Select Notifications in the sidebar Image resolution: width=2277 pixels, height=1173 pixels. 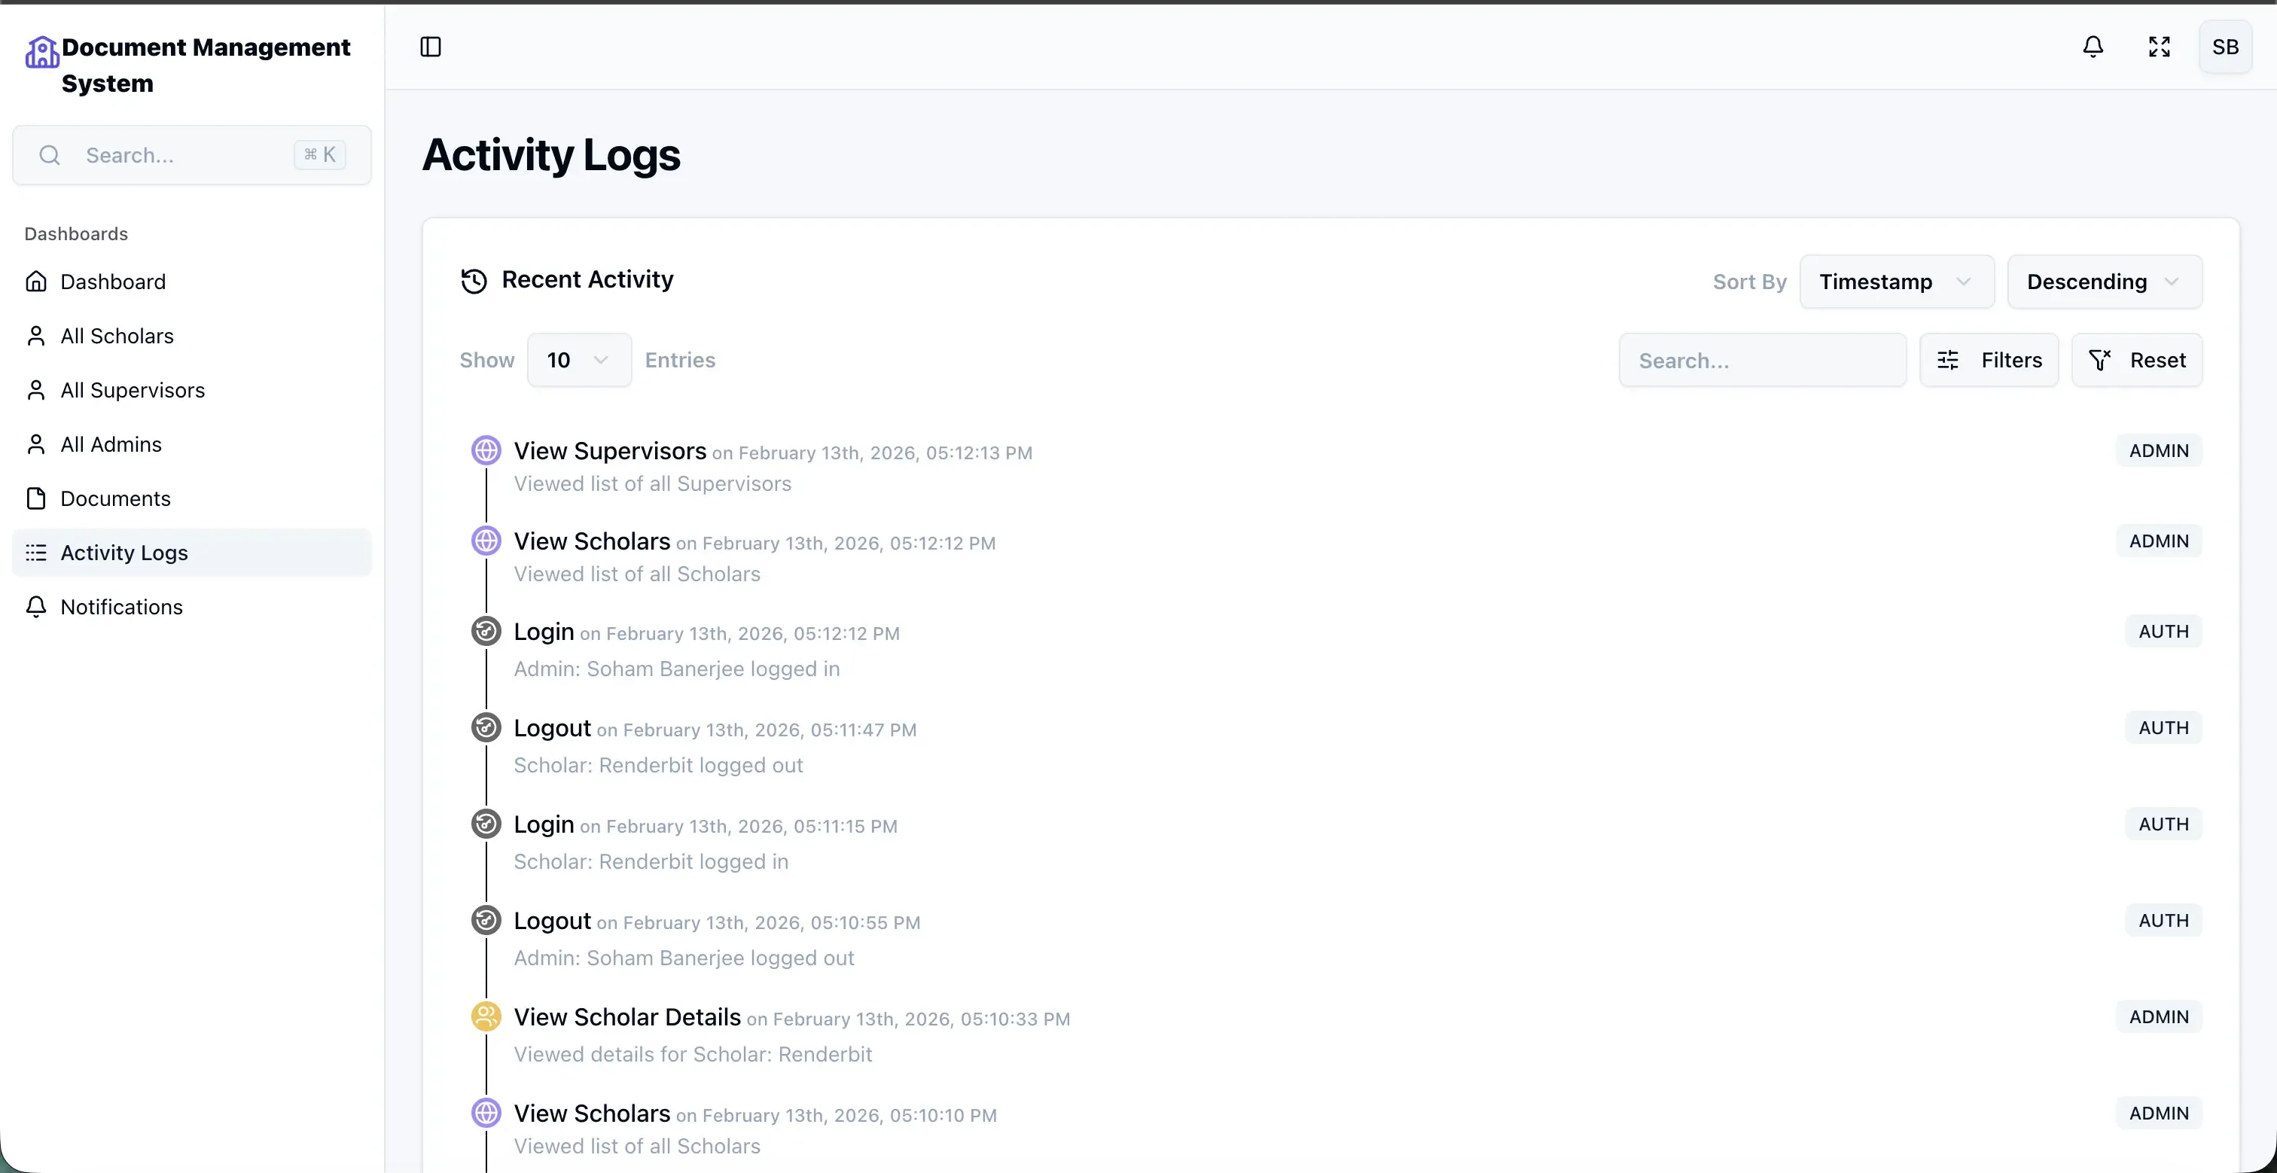pyautogui.click(x=121, y=608)
